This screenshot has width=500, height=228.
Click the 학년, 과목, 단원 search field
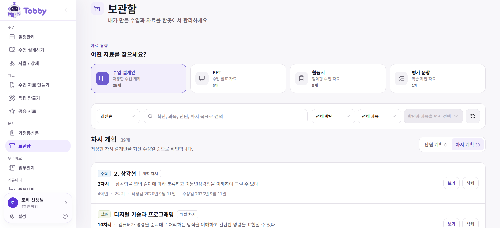[x=226, y=116]
